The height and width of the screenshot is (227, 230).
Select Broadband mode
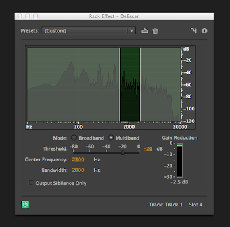pos(74,138)
